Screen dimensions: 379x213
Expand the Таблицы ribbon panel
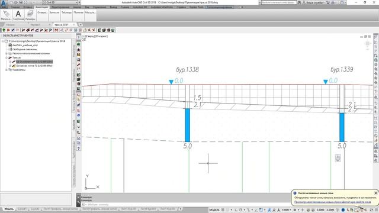[x=66, y=12]
